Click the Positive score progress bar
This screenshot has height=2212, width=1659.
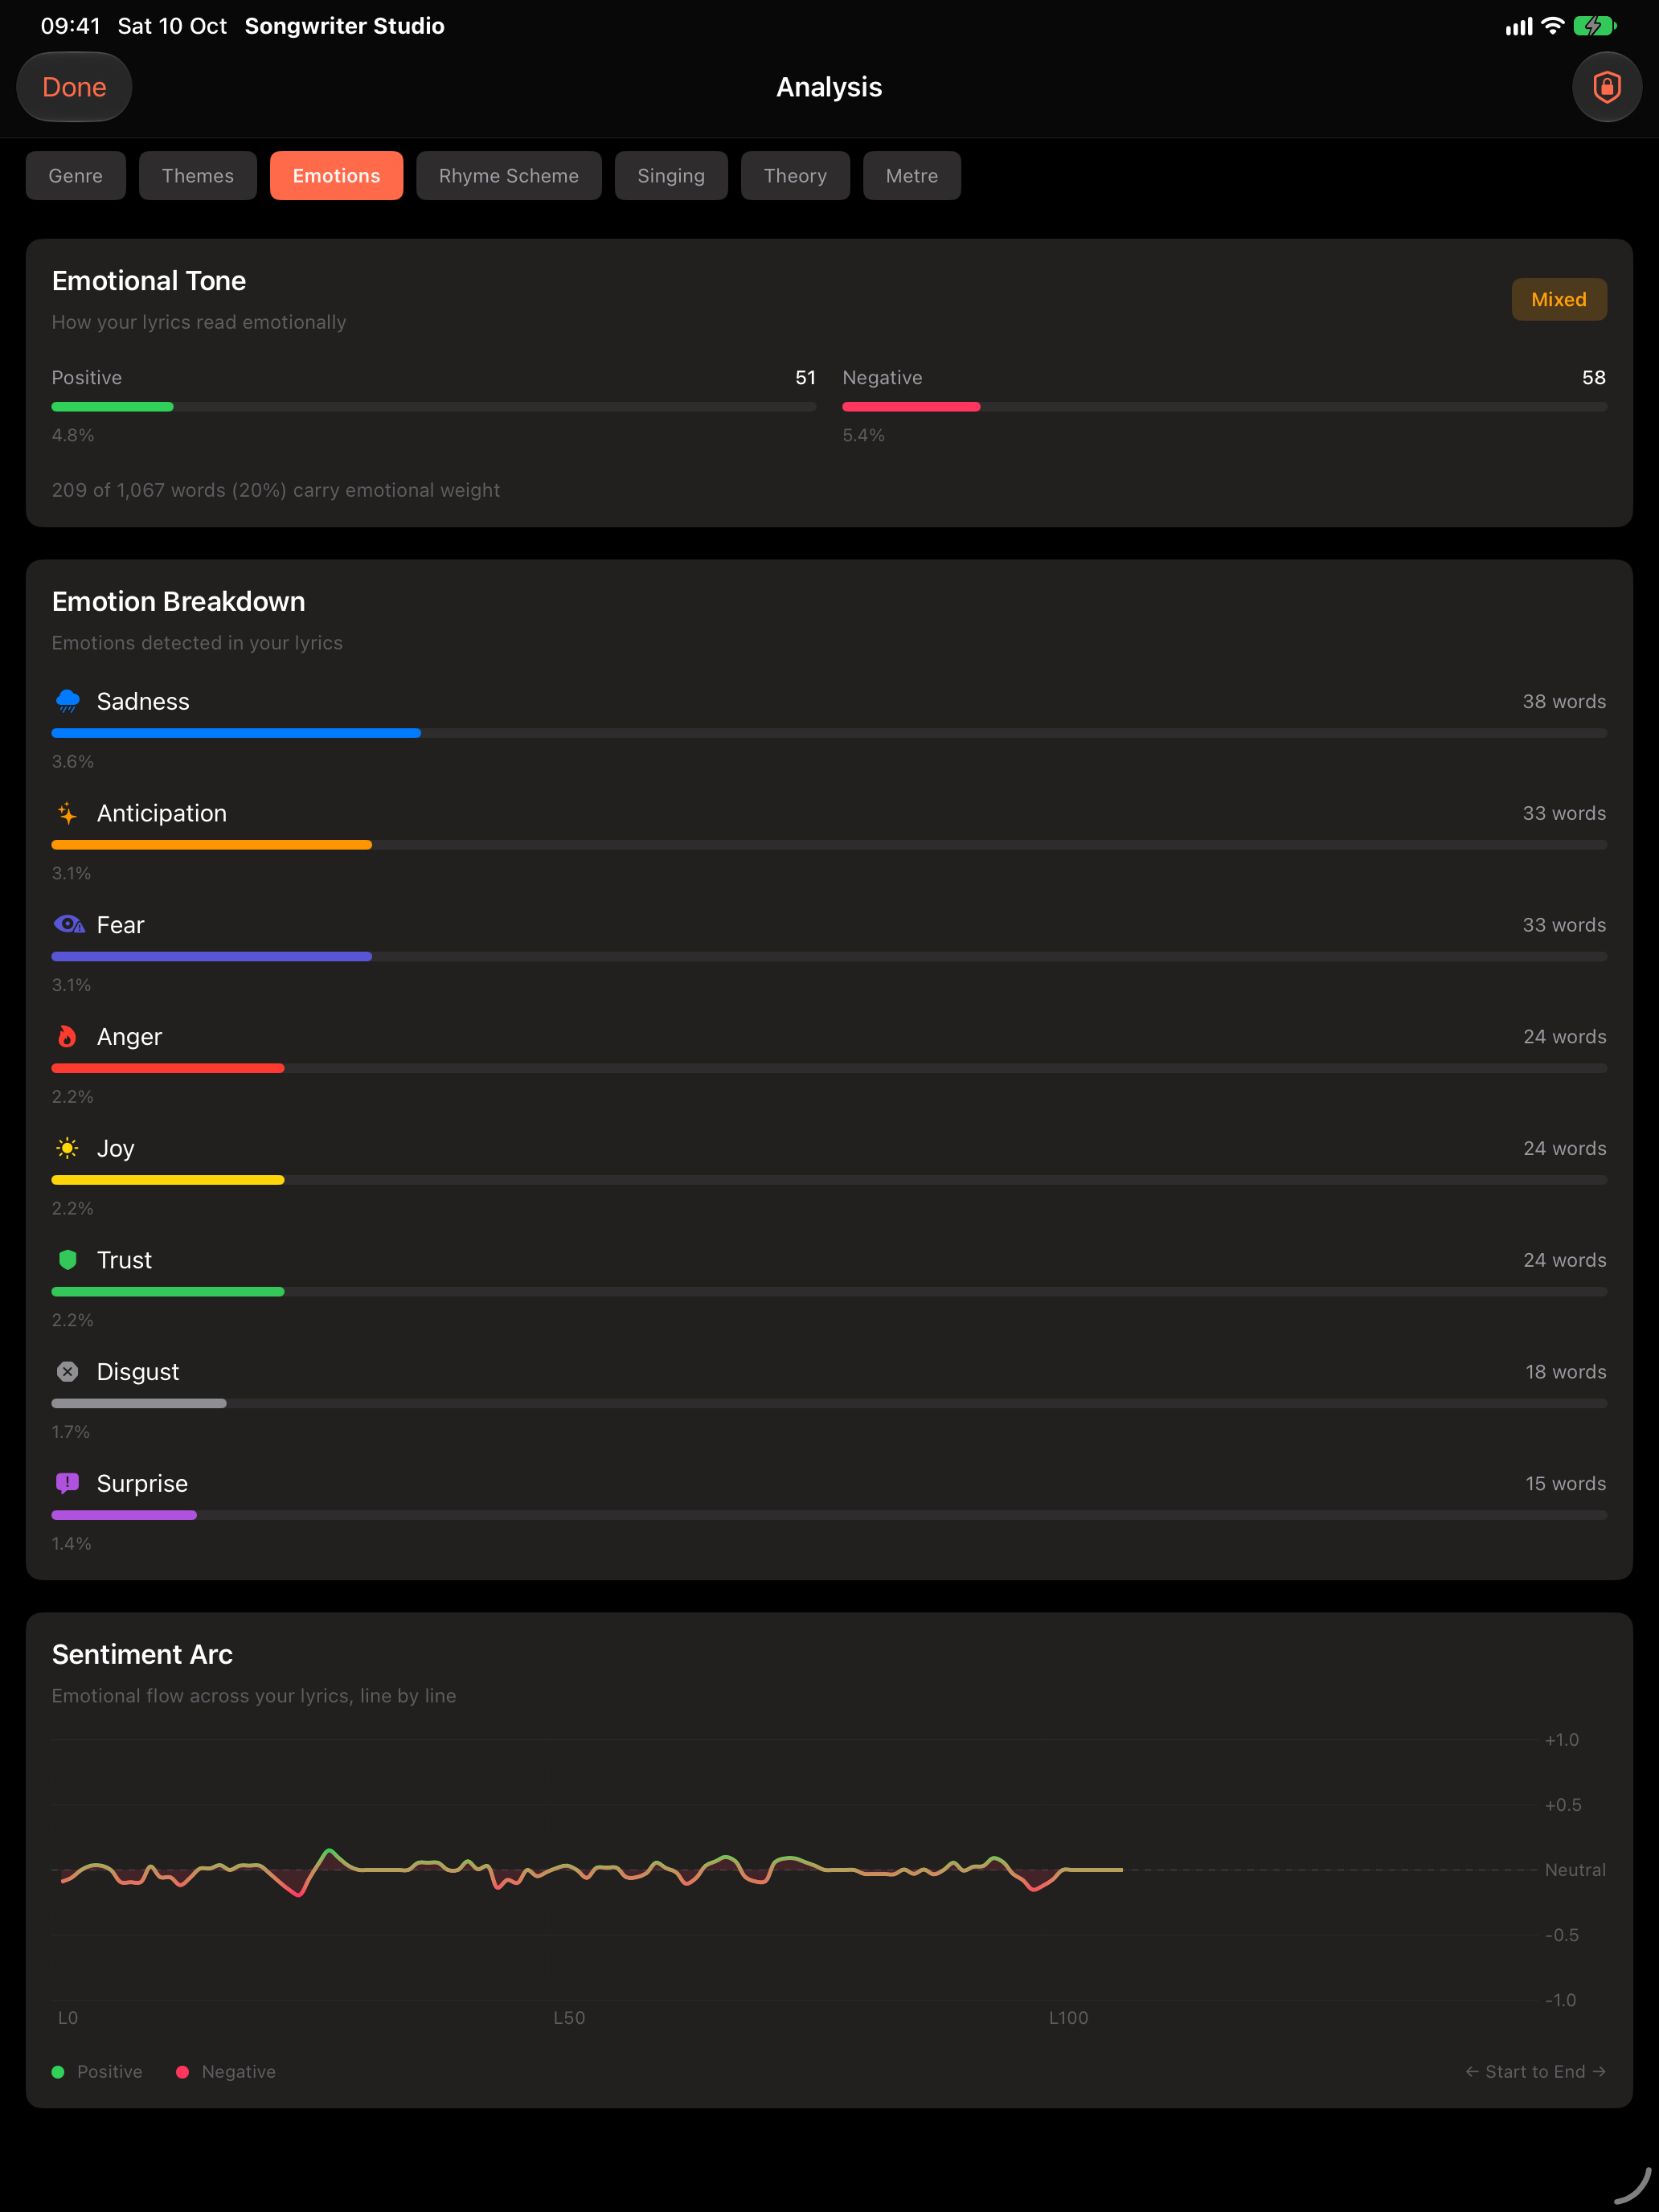coord(434,407)
